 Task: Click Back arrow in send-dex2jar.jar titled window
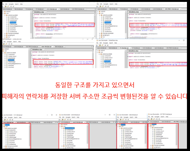point(68,120)
